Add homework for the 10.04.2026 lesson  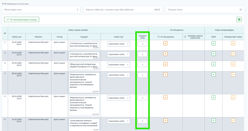coord(165,120)
